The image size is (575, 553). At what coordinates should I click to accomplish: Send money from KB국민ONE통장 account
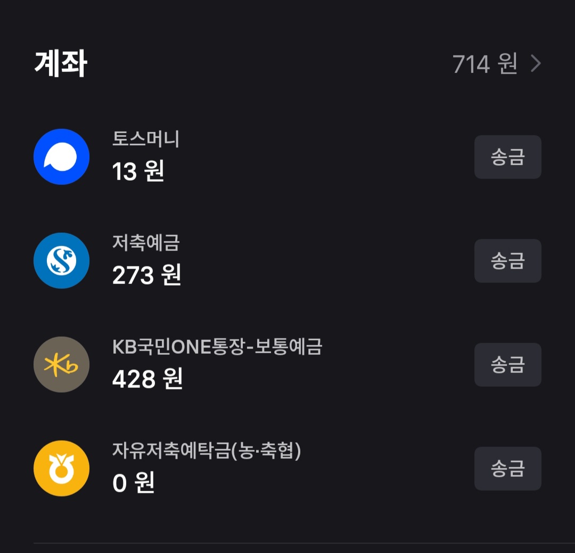(x=507, y=364)
